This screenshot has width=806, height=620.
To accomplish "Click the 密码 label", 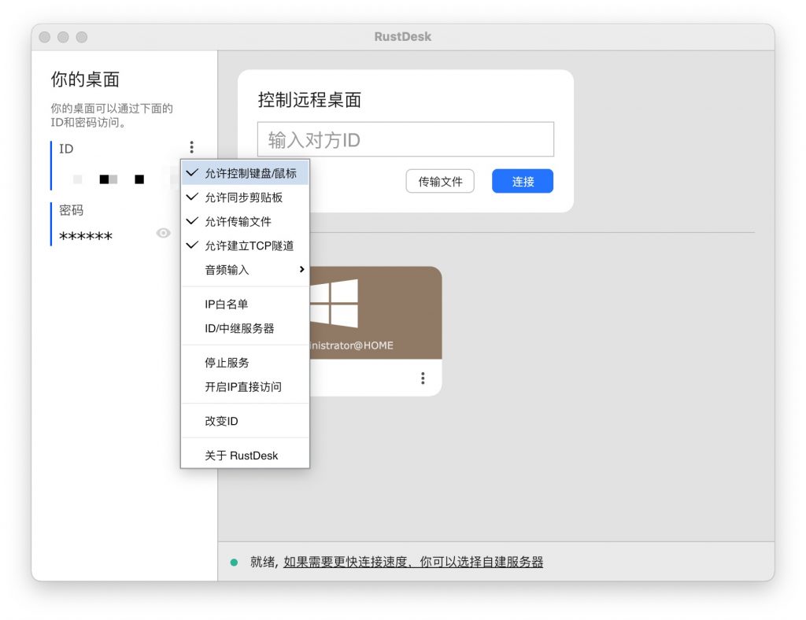I will pyautogui.click(x=71, y=210).
